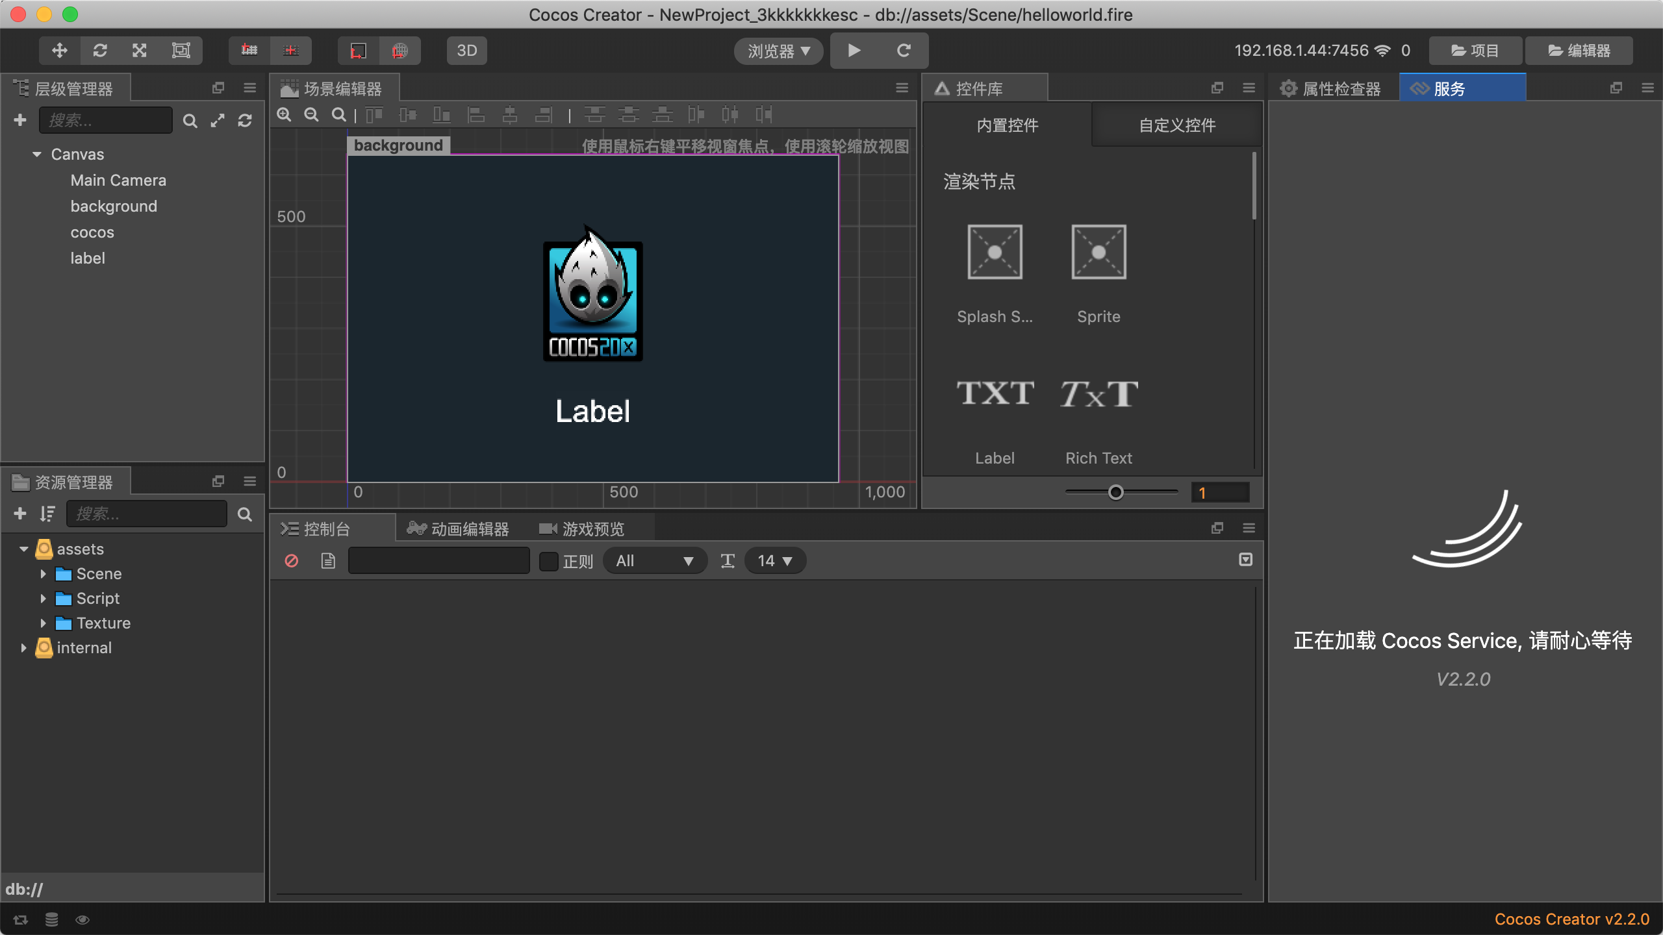Select the scale transform tool
Image resolution: width=1663 pixels, height=935 pixels.
[x=140, y=51]
